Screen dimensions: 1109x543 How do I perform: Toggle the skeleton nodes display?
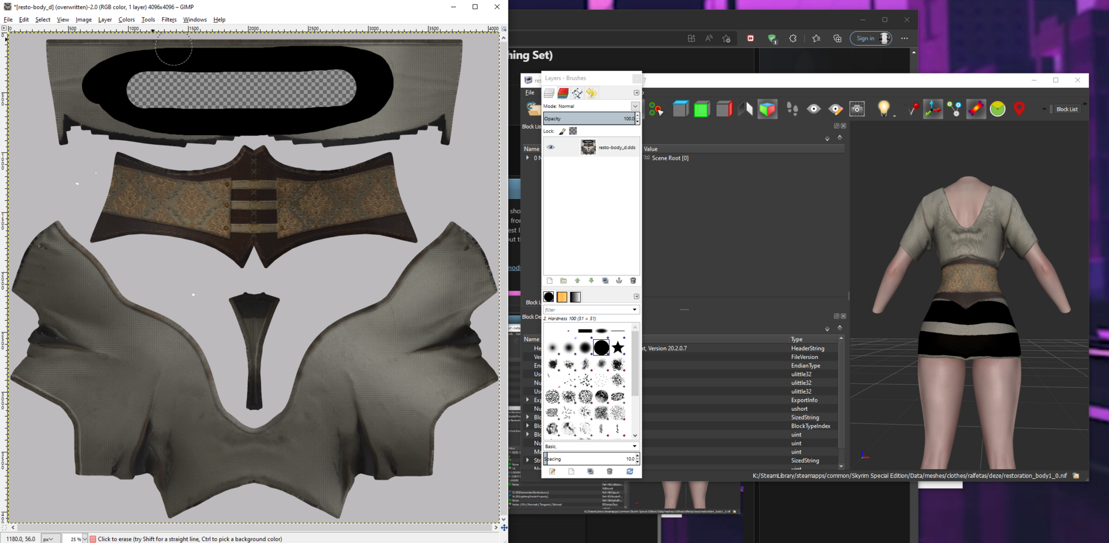pyautogui.click(x=954, y=108)
